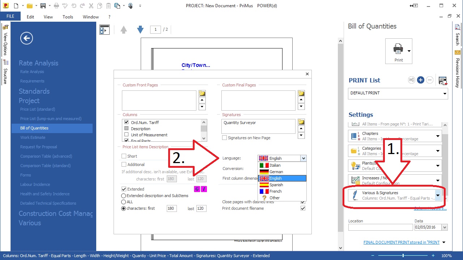The width and height of the screenshot is (463, 260).
Task: Go to next page with the blue down arrow
Action: [140, 30]
